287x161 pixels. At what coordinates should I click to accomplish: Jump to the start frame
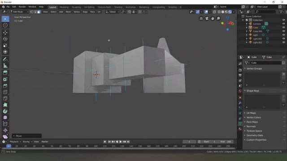[x=109, y=142]
